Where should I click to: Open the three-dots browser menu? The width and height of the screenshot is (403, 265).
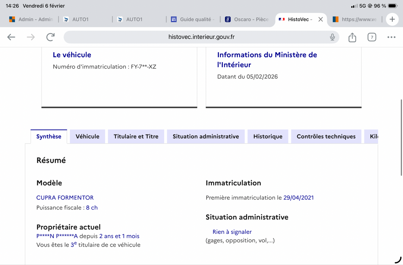pyautogui.click(x=391, y=37)
